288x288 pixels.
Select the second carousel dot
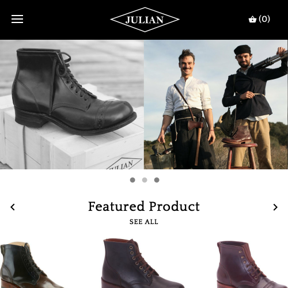pyautogui.click(x=145, y=180)
